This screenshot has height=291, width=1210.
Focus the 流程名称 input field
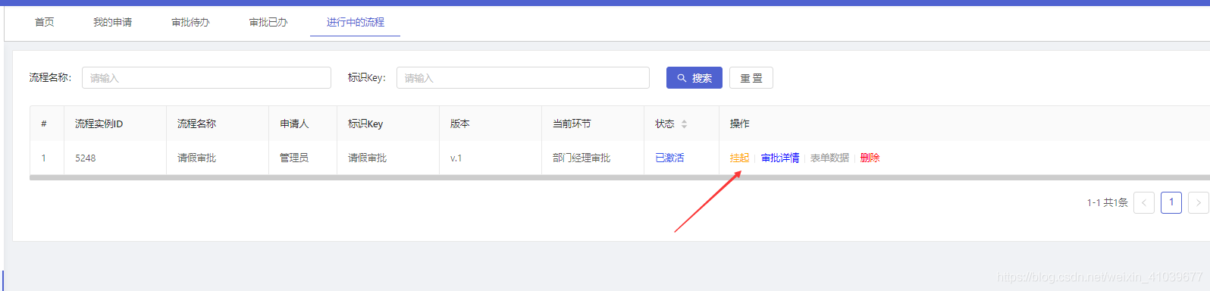206,78
